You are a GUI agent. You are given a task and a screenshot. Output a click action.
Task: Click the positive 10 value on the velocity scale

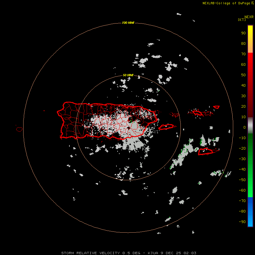[243, 117]
